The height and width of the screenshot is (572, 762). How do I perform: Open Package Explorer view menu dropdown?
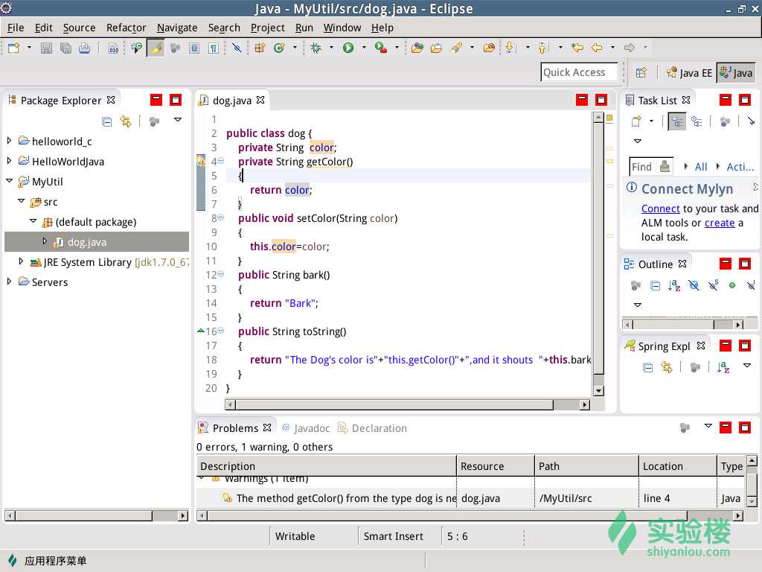point(178,120)
